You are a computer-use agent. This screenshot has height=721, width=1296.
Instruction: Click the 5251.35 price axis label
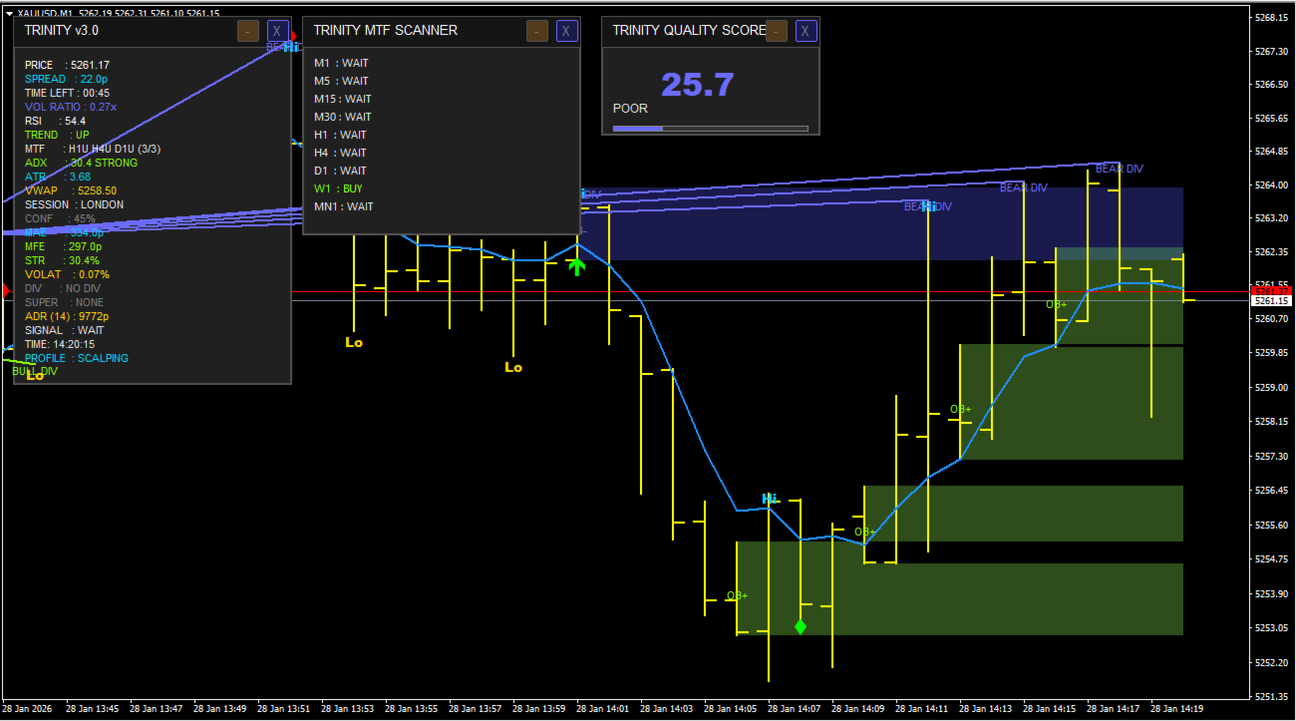click(x=1272, y=696)
